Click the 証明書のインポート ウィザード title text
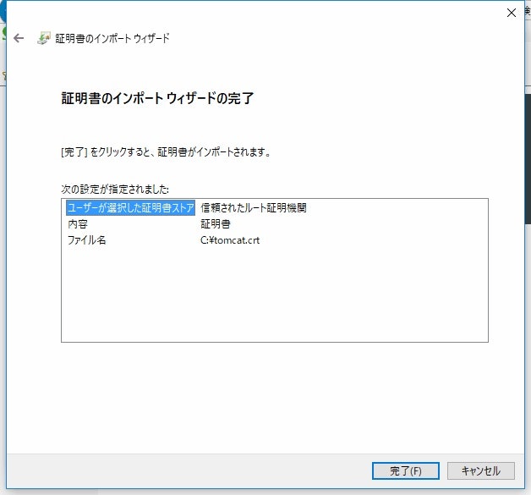This screenshot has height=495, width=531. pyautogui.click(x=112, y=38)
